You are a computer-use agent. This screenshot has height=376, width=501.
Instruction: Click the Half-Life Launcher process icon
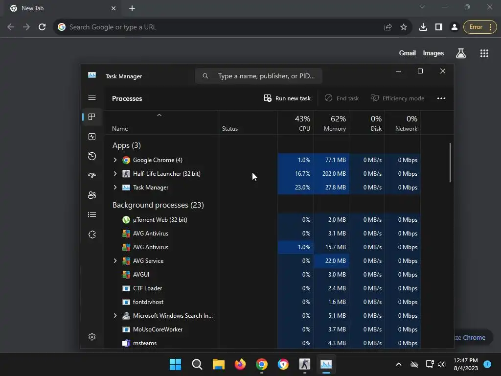click(126, 174)
